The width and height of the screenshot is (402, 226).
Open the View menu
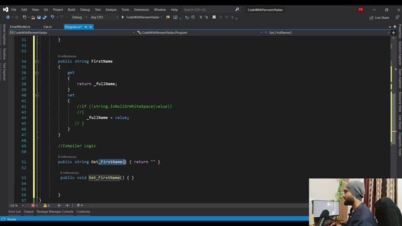click(35, 9)
